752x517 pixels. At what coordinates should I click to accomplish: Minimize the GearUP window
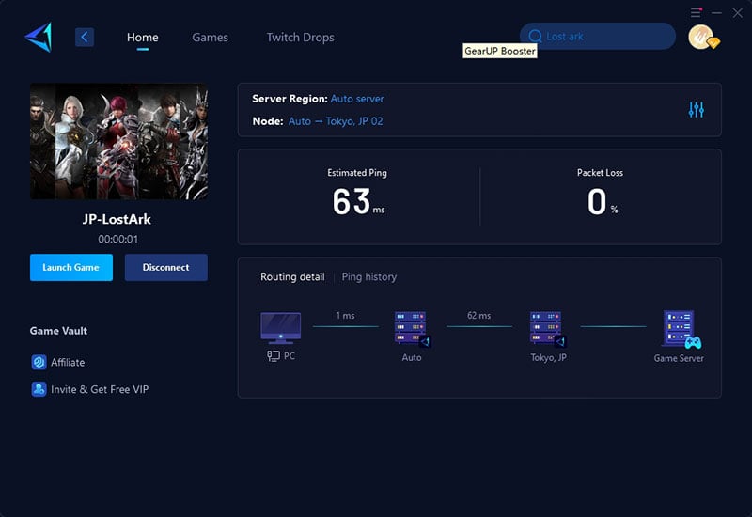(x=716, y=13)
